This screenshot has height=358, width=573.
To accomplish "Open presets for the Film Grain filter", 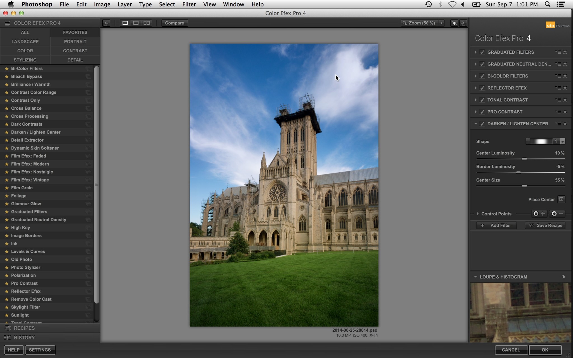I will point(88,188).
